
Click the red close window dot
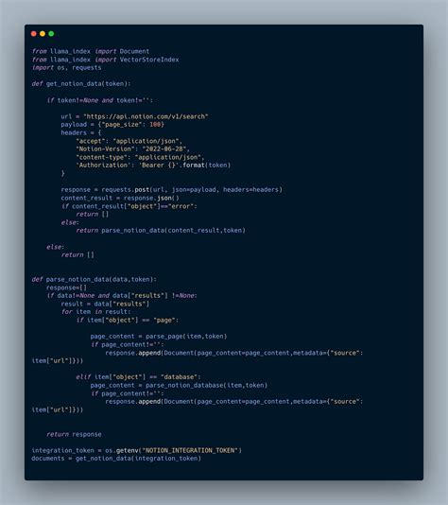(x=34, y=33)
